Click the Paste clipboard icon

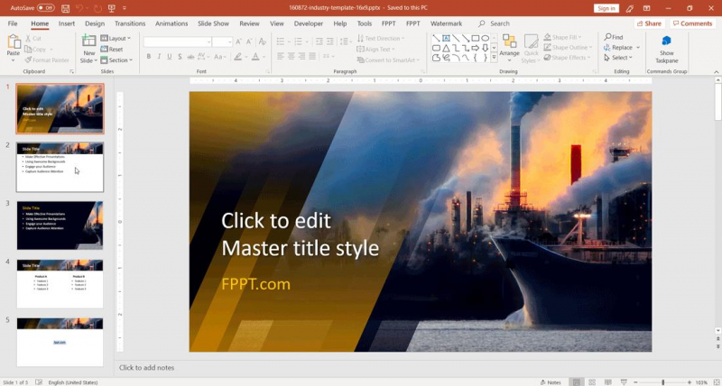(14, 41)
